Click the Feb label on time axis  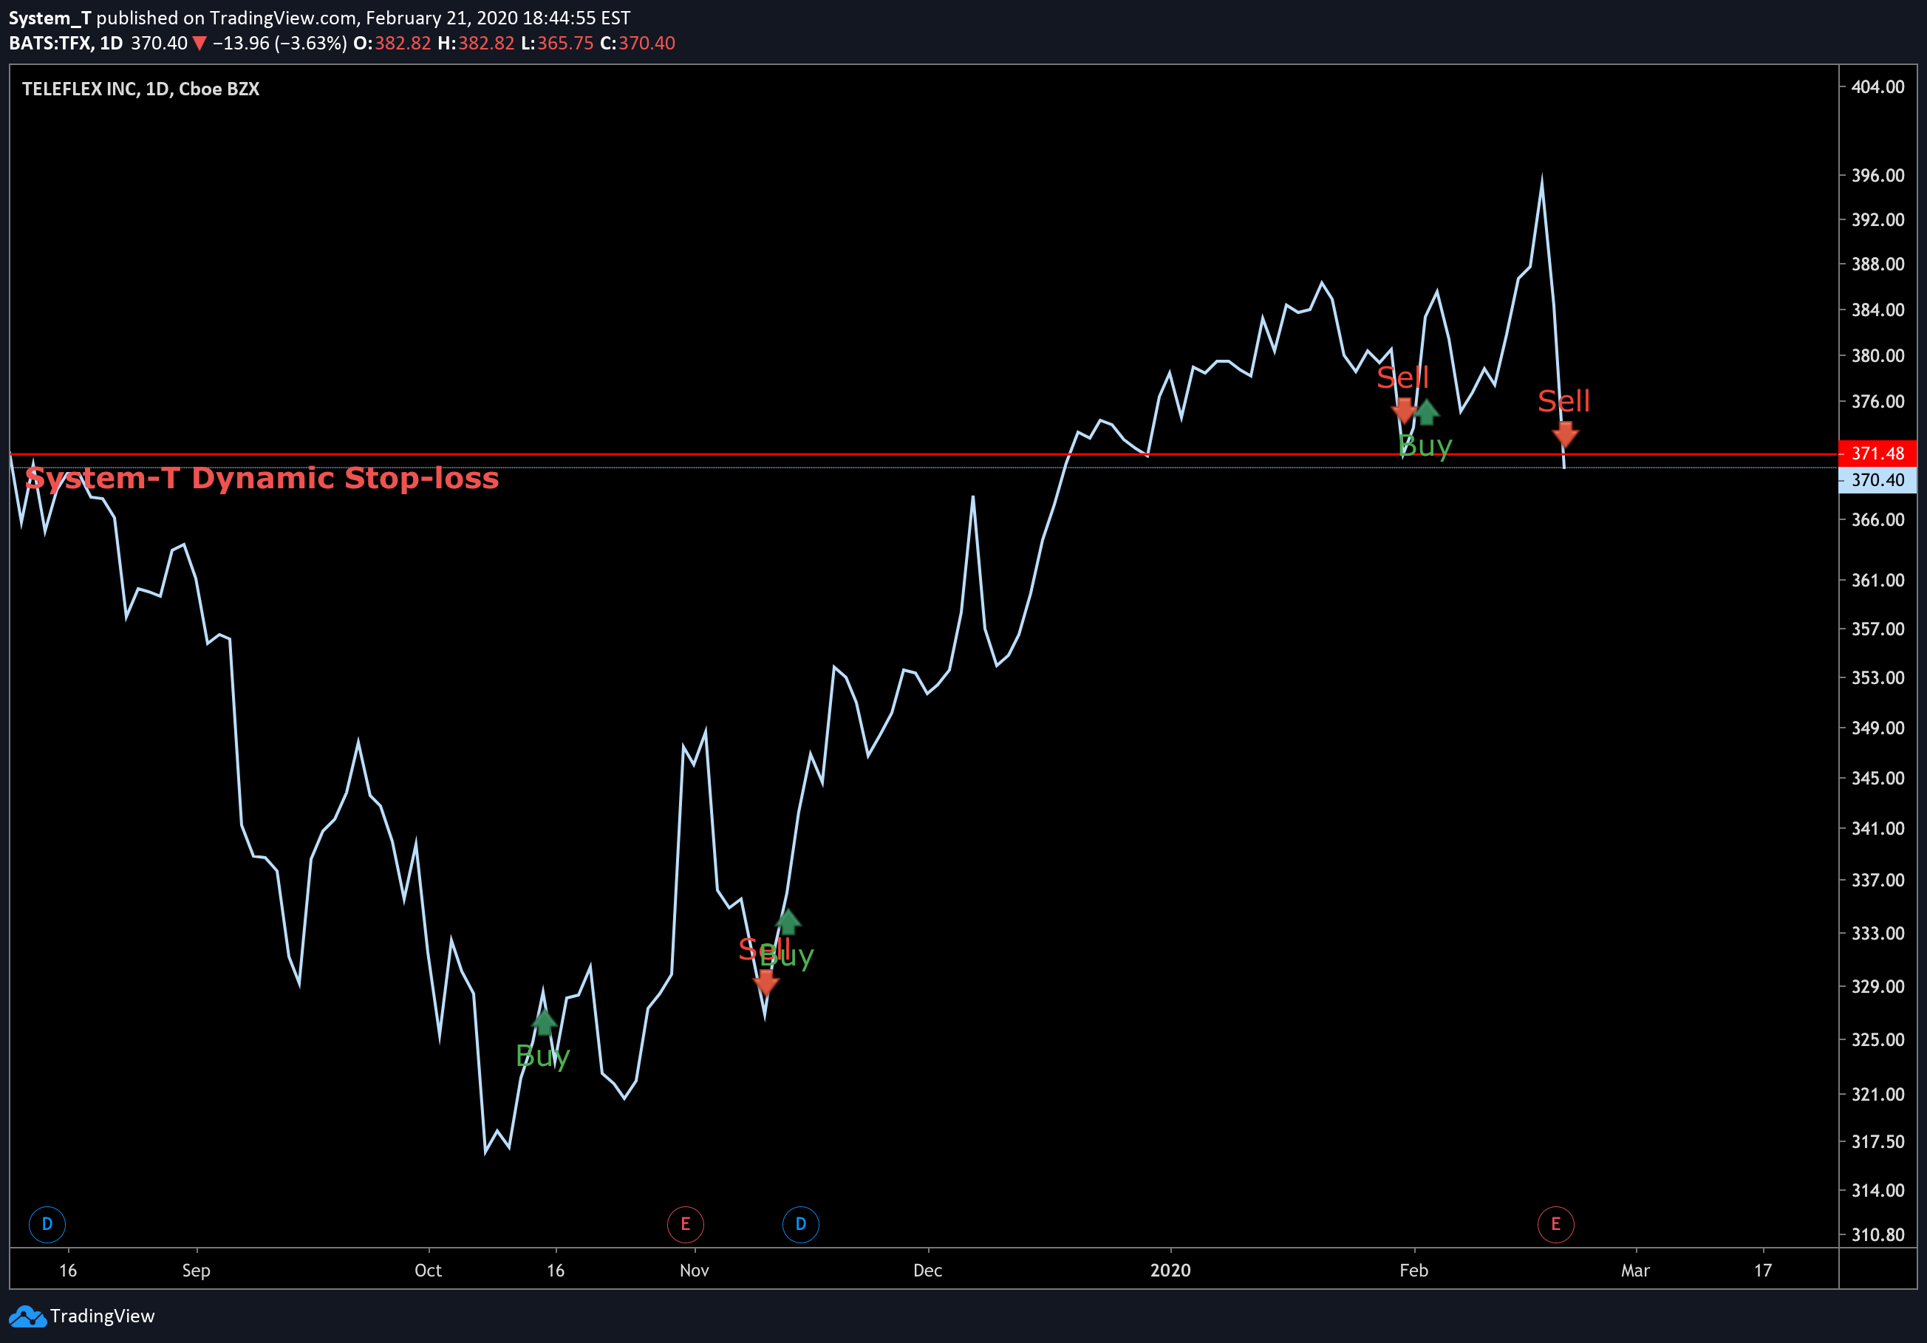[1413, 1270]
